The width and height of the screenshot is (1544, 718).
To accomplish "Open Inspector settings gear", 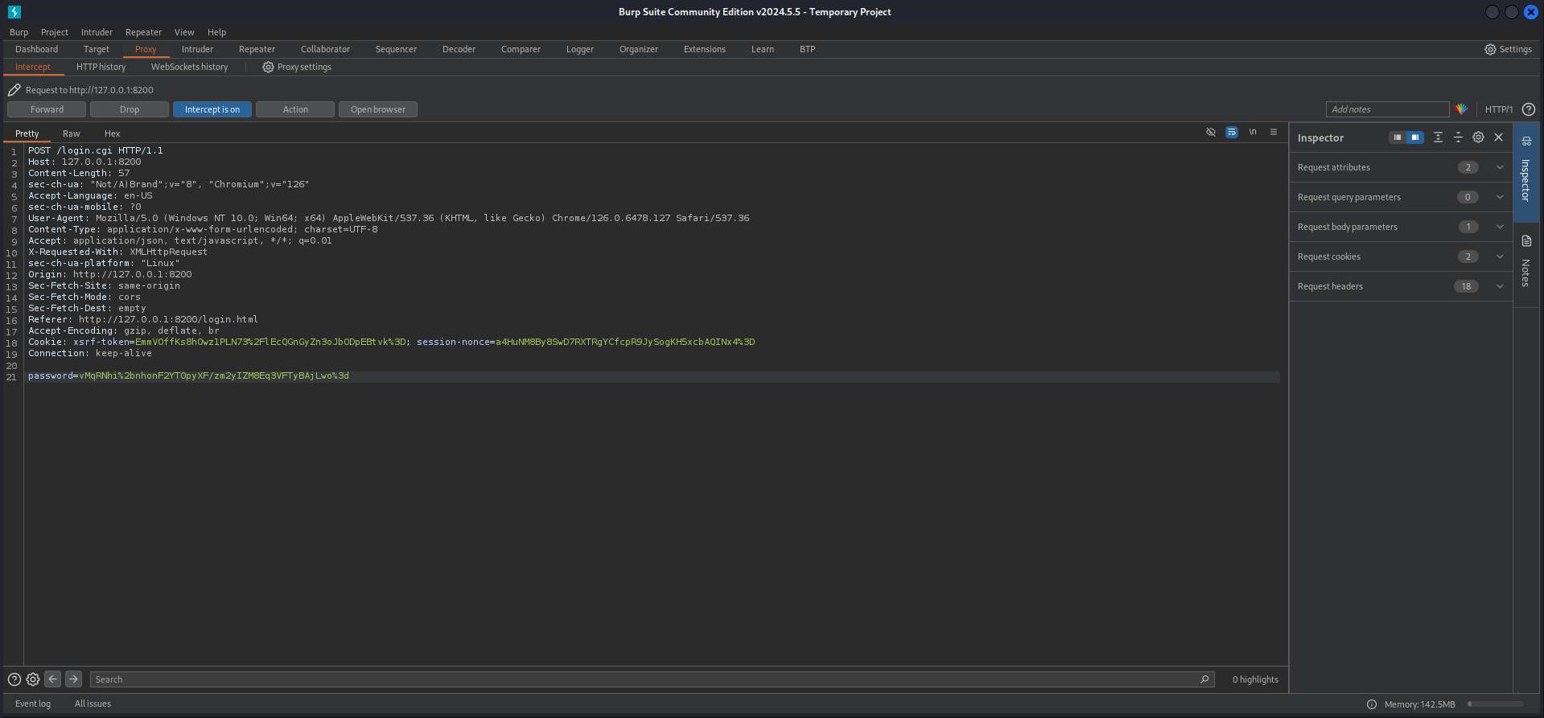I will 1478,137.
